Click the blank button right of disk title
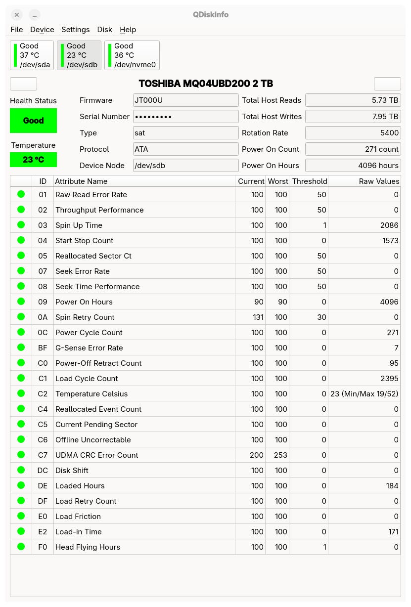The height and width of the screenshot is (607, 411). pyautogui.click(x=387, y=84)
